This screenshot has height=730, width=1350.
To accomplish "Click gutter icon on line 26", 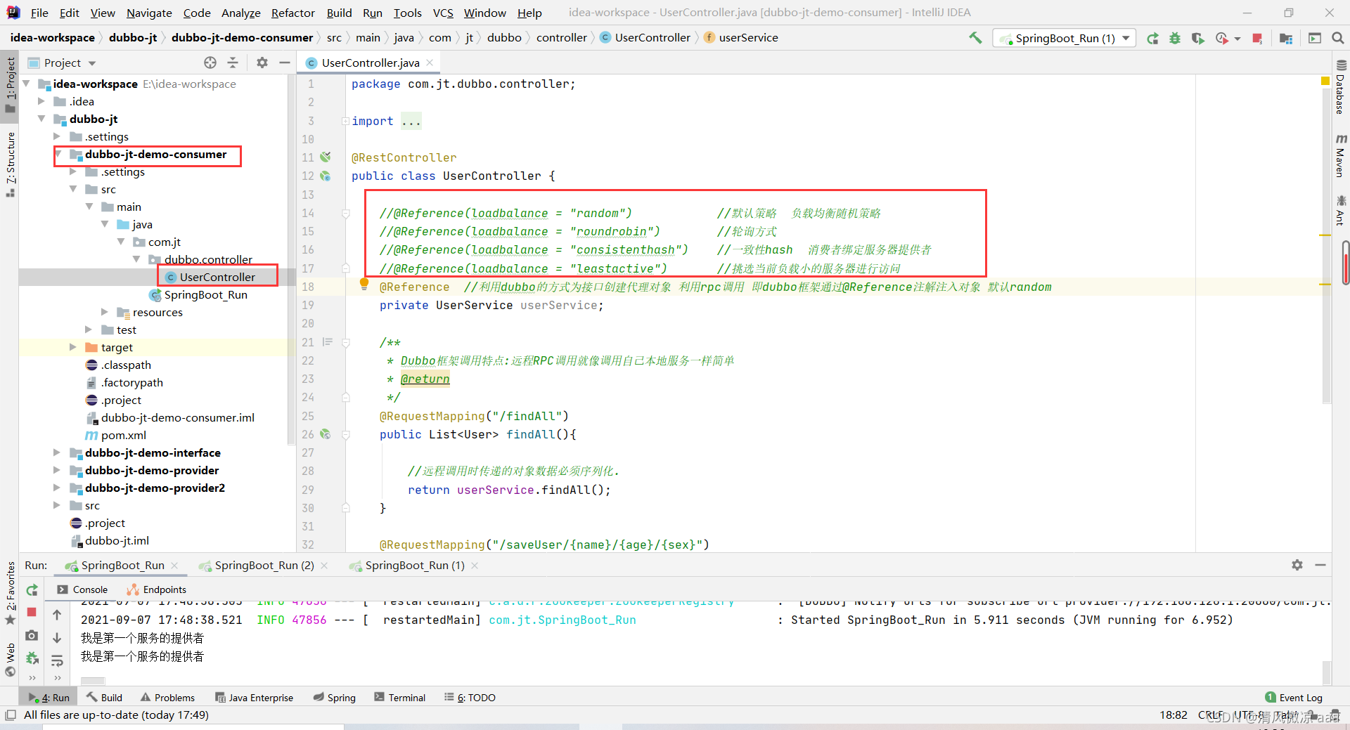I will coord(326,434).
